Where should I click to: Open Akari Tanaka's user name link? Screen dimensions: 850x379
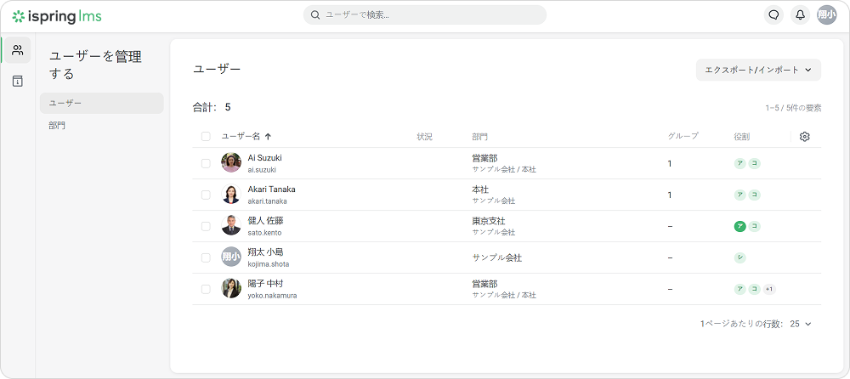272,189
